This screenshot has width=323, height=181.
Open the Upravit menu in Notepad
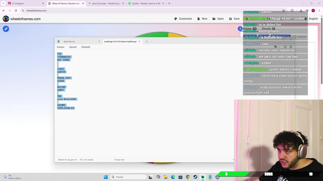(x=73, y=47)
